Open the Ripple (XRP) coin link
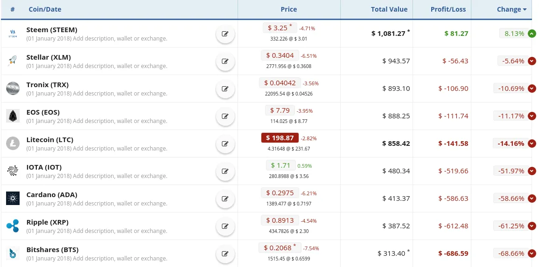The image size is (539, 267). 48,222
